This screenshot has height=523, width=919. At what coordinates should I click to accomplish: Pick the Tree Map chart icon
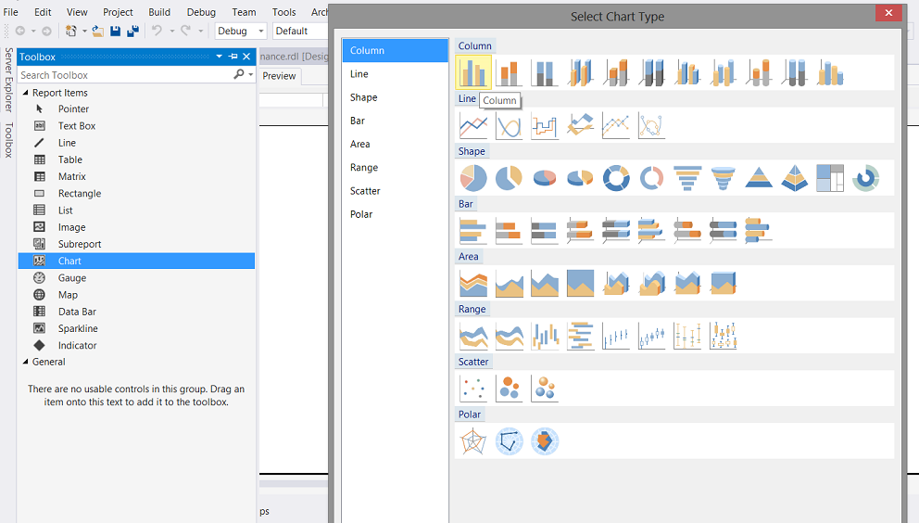pos(830,178)
